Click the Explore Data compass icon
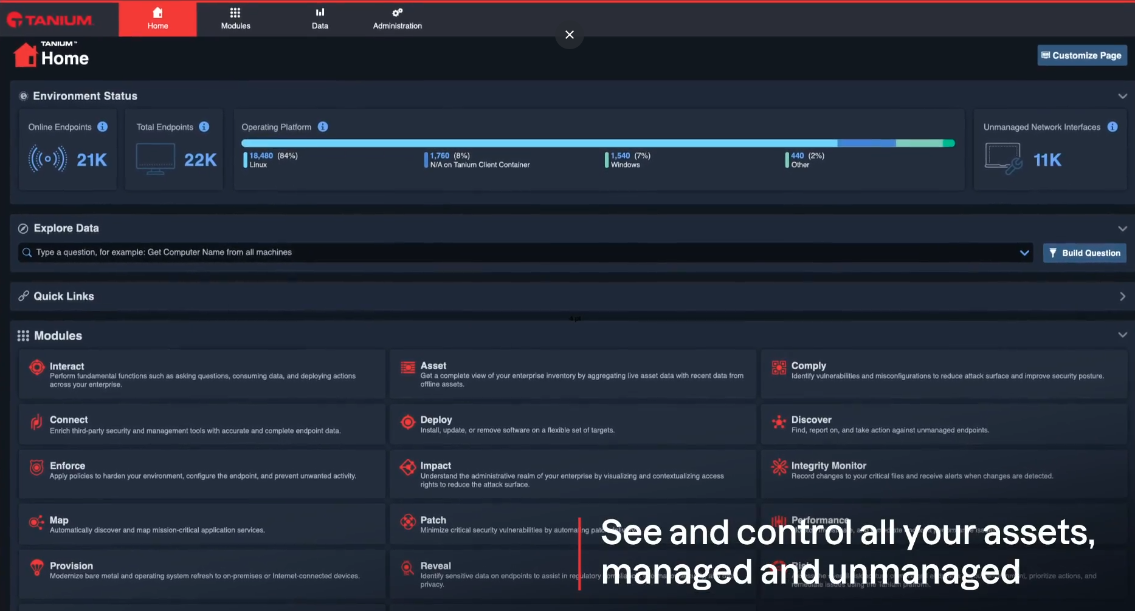This screenshot has width=1135, height=611. (23, 228)
